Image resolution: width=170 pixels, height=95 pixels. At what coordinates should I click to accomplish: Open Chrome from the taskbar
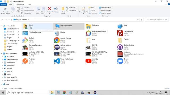(64, 93)
